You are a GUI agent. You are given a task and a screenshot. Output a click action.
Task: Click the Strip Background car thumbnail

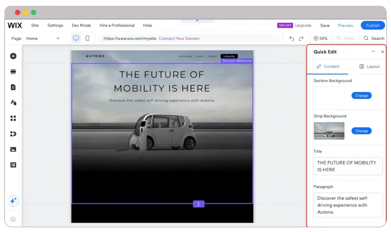tap(329, 131)
